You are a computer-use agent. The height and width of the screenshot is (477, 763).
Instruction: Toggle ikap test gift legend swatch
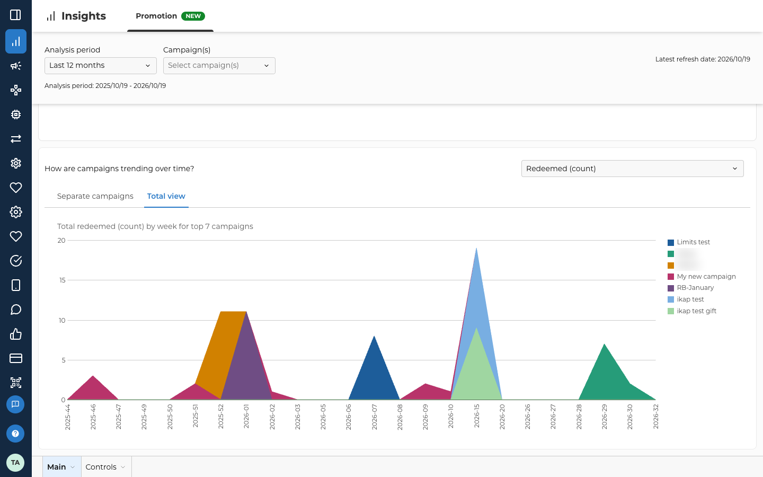(x=671, y=311)
